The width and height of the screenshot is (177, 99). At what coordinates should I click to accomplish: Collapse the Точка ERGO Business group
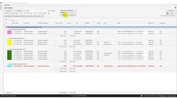[6, 27]
